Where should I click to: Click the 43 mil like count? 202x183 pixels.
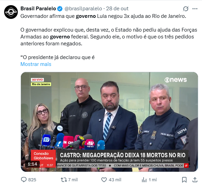[115, 180]
